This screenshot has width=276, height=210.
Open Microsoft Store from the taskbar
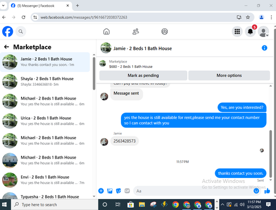(x=131, y=204)
